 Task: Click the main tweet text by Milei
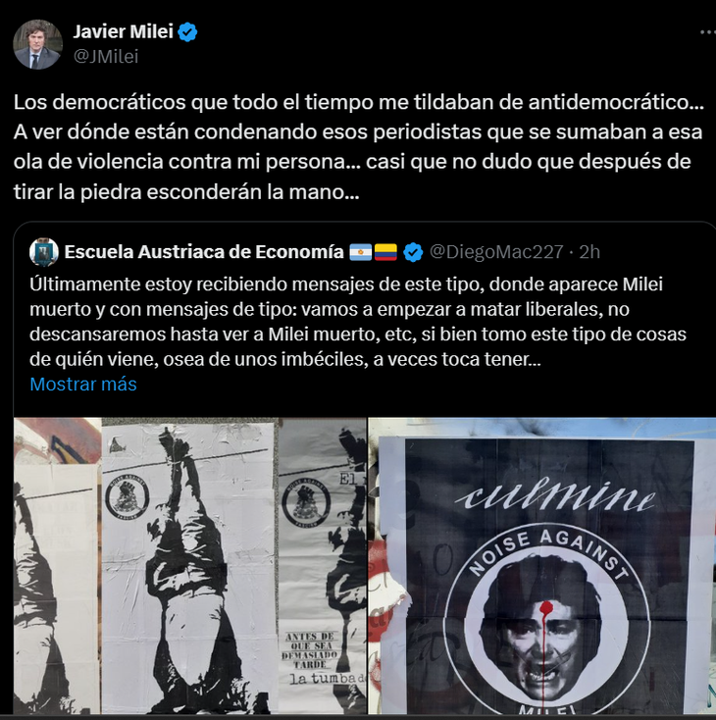click(358, 147)
